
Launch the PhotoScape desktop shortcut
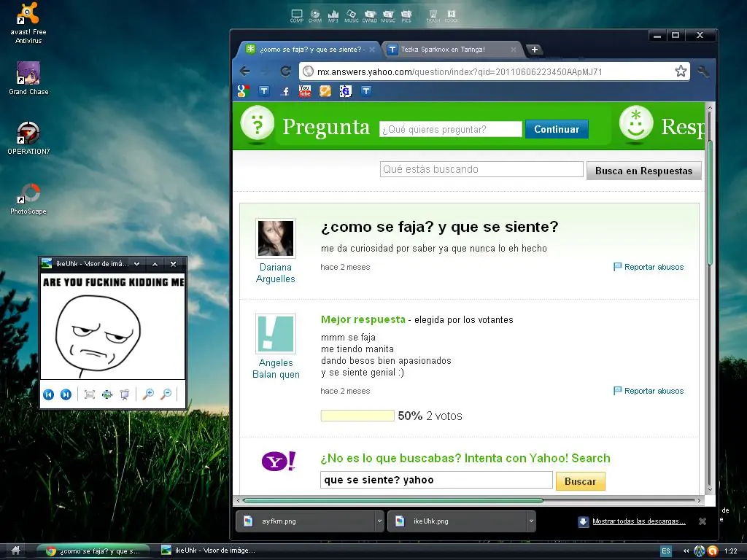coord(28,198)
